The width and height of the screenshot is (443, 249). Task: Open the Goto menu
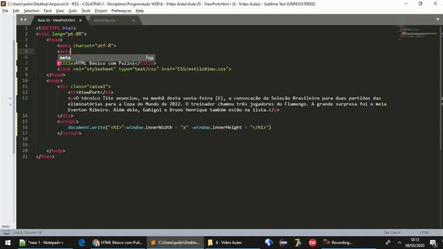(73, 11)
